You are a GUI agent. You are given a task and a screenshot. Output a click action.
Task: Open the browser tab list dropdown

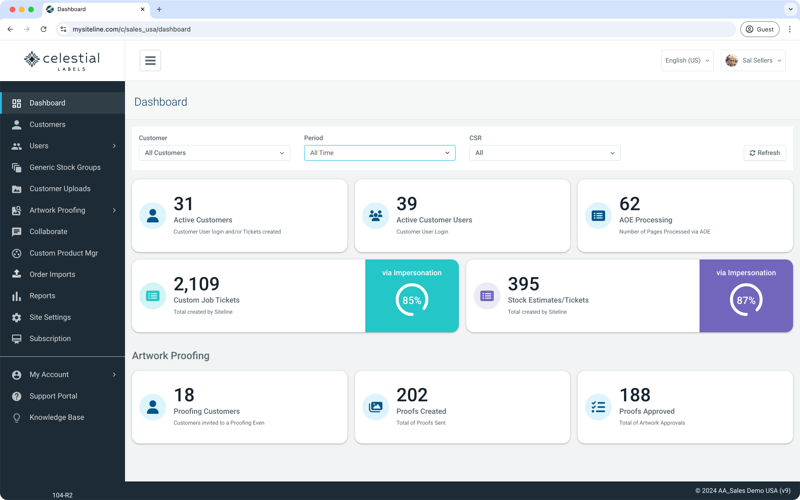click(791, 9)
